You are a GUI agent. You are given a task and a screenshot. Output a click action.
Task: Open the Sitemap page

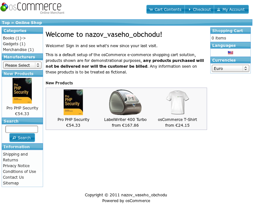point(11,183)
